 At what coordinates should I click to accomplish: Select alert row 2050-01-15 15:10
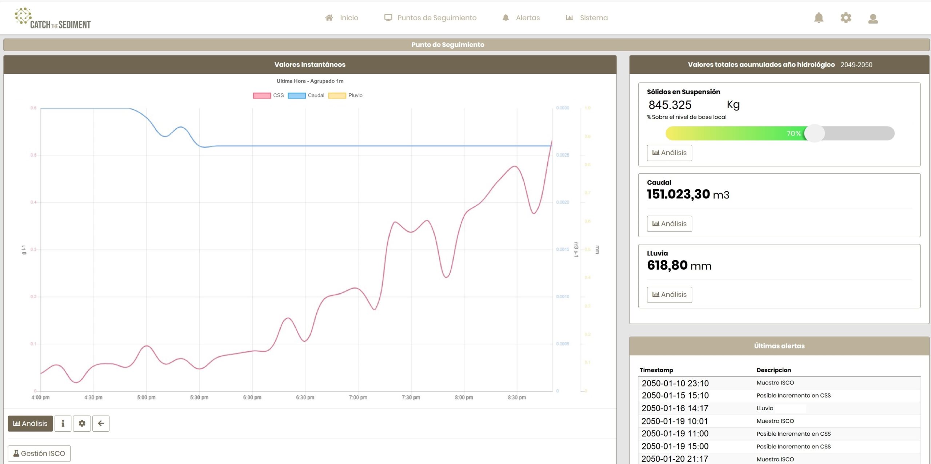coord(779,395)
